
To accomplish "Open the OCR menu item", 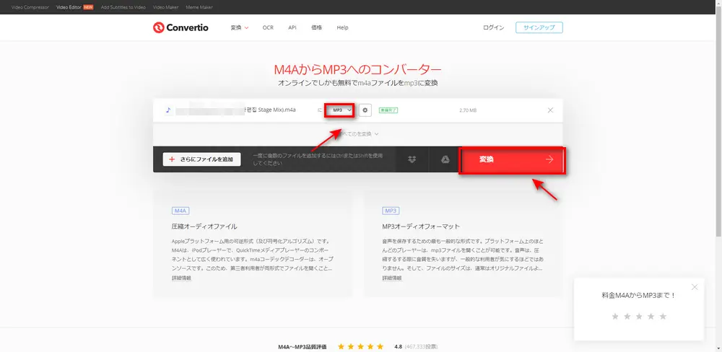I will 268,27.
